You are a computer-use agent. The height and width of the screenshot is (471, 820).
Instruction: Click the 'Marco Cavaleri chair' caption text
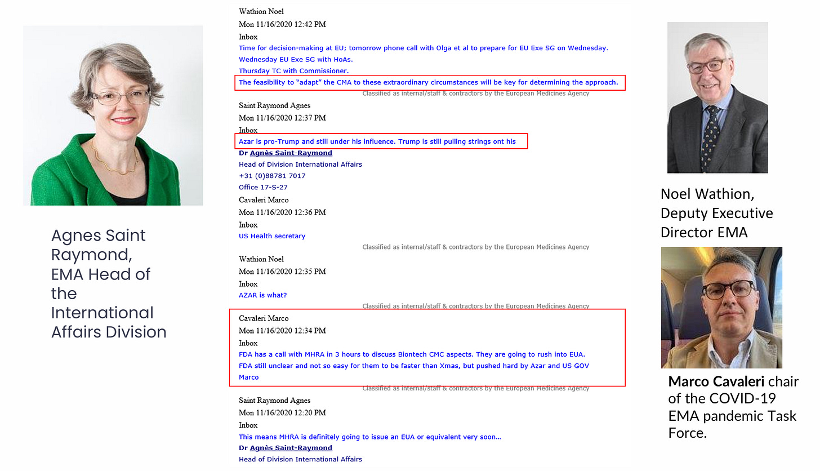(x=733, y=407)
